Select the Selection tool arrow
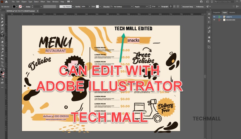This screenshot has width=241, height=139. (x=2, y=15)
